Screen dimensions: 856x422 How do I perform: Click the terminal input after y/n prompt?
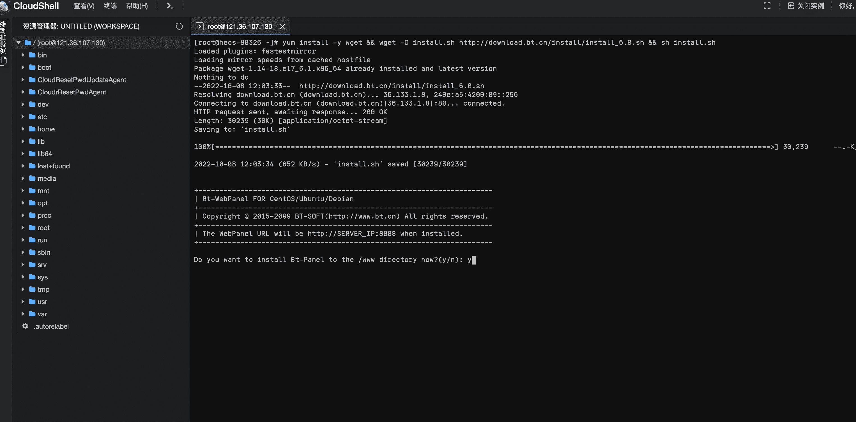[x=473, y=260]
